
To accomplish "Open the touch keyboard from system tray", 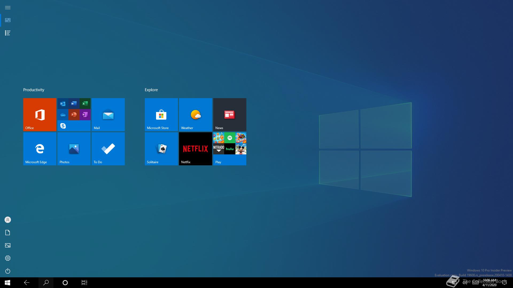I will 476,283.
